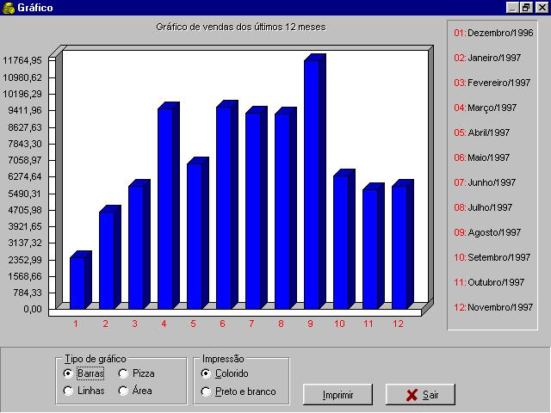Click the bar for month 4

click(169, 206)
